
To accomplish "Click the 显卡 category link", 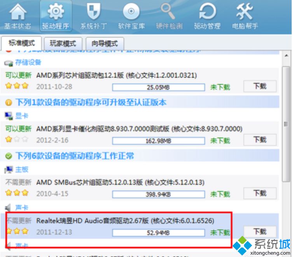I will coord(22,116).
